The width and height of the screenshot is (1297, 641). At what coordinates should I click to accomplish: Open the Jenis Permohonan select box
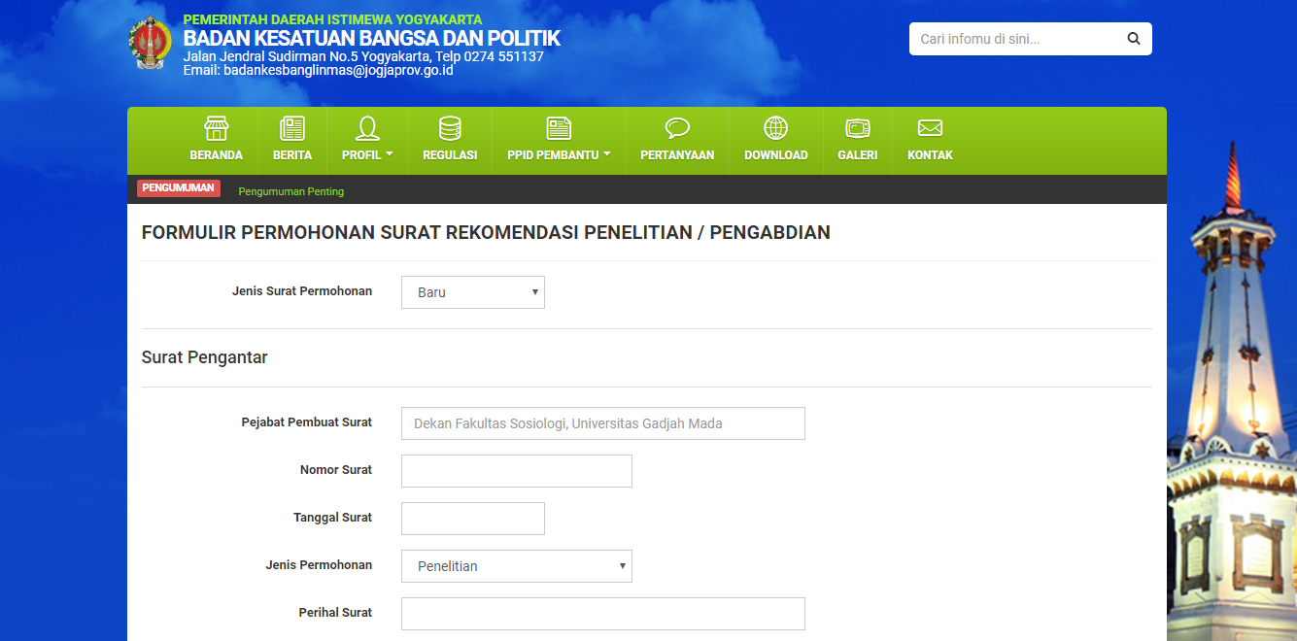pyautogui.click(x=516, y=566)
